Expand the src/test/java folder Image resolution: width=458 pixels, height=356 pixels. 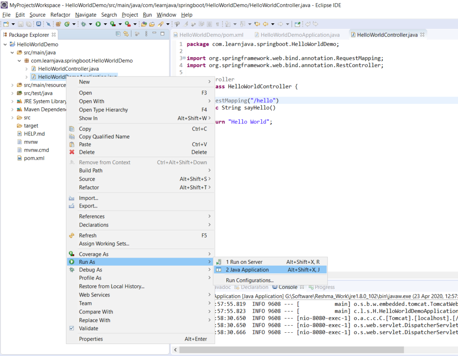pyautogui.click(x=12, y=93)
